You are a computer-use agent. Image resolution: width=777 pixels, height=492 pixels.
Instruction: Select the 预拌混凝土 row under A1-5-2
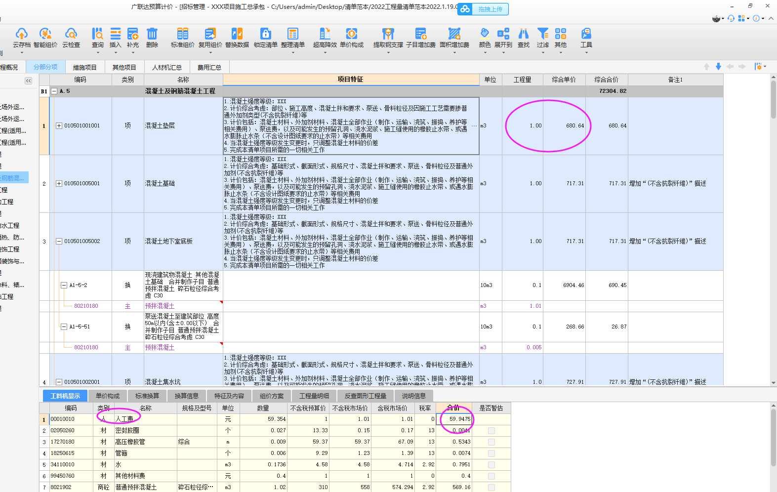point(381,306)
